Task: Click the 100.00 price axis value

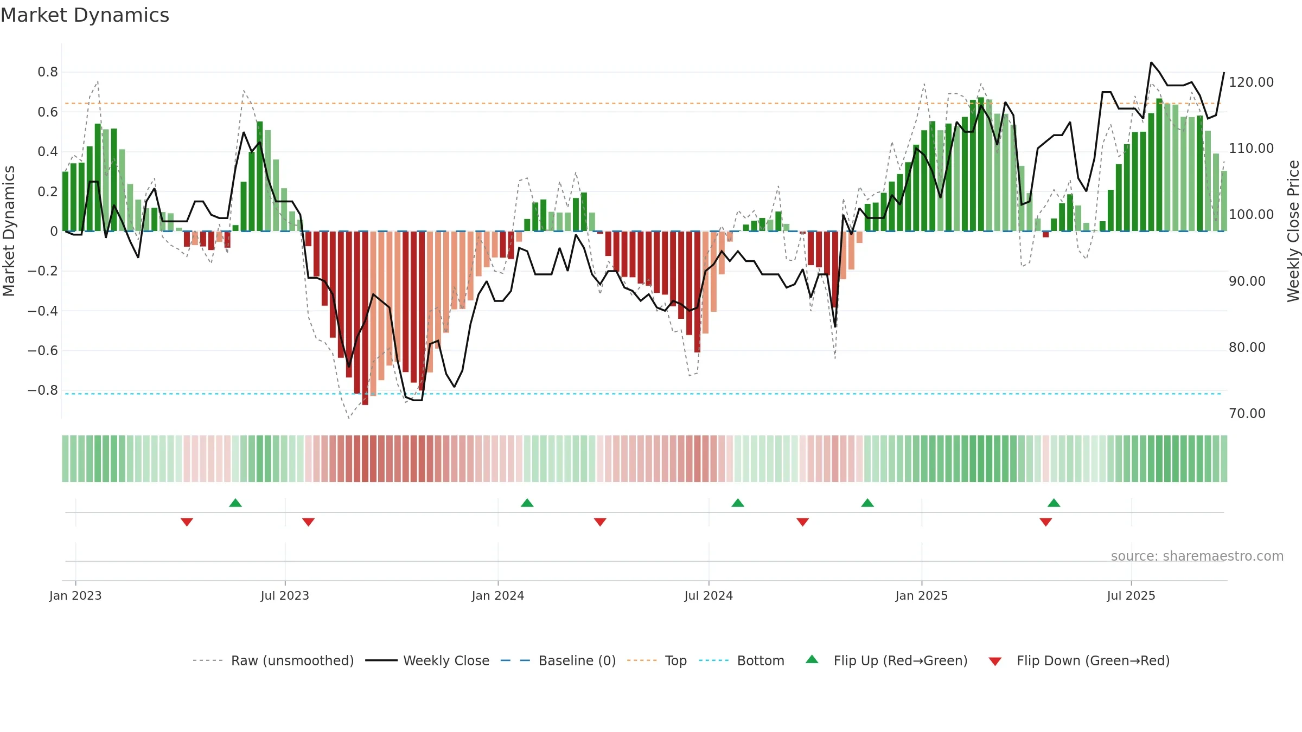Action: pos(1251,214)
